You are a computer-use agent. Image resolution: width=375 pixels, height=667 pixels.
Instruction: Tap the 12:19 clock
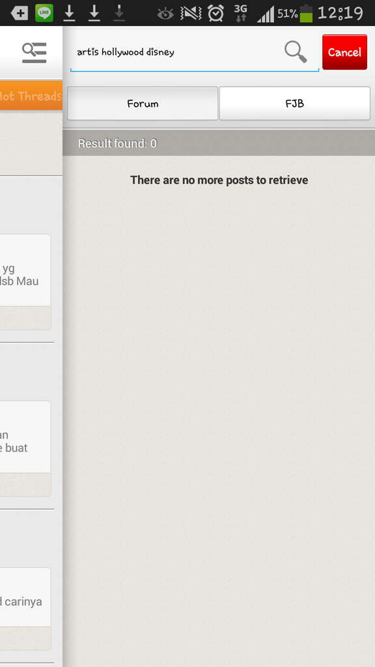click(340, 13)
